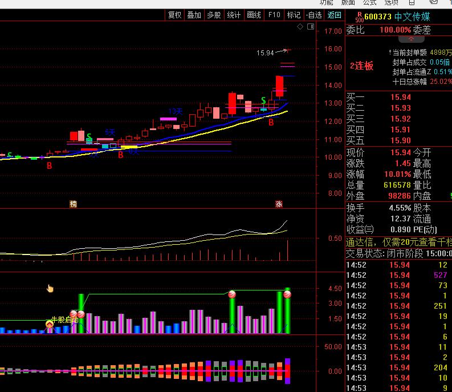This screenshot has width=452, height=392.
Task: Click the diamond icon above the chart
Action: (300, 26)
